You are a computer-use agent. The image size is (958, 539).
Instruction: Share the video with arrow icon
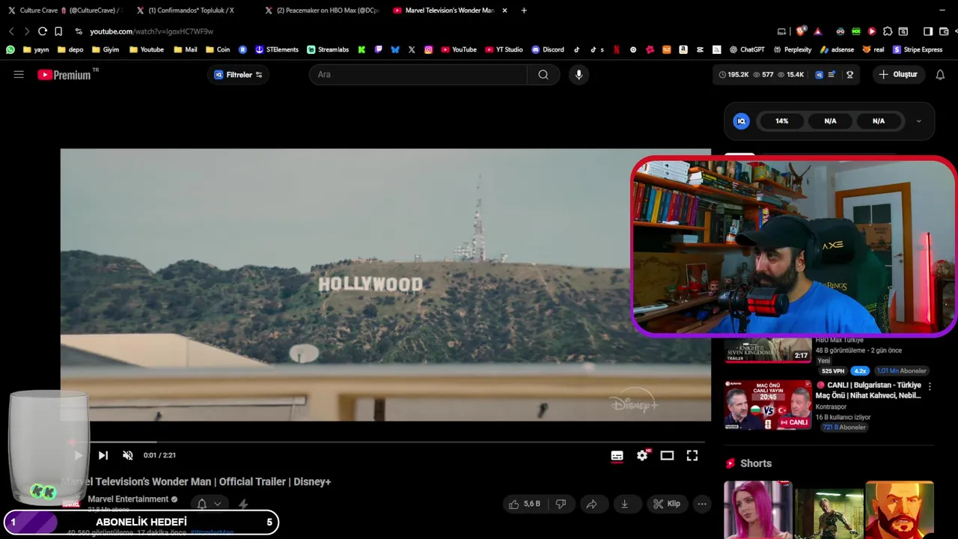[591, 504]
